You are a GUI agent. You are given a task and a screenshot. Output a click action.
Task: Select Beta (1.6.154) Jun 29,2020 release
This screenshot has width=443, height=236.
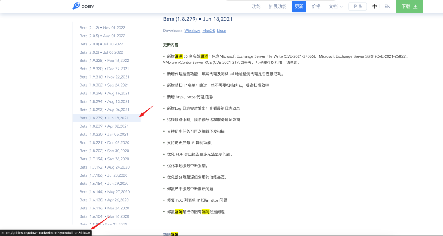click(x=104, y=183)
